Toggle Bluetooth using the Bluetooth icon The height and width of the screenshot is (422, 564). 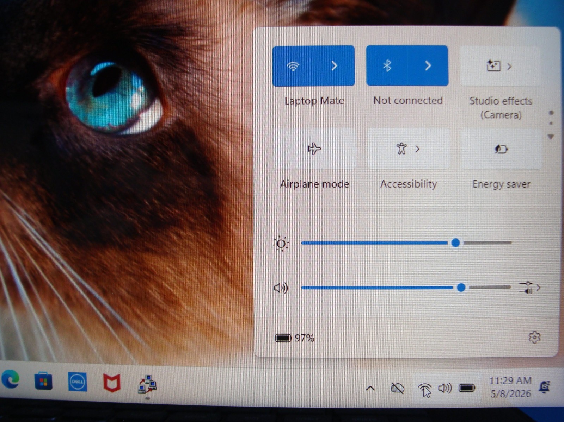[387, 66]
